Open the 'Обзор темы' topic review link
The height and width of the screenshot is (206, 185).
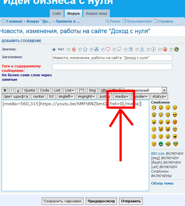[x=162, y=183]
